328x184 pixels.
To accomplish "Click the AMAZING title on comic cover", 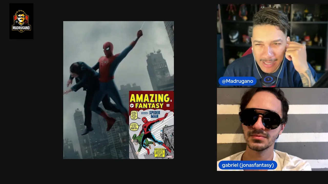I will 150,98.
